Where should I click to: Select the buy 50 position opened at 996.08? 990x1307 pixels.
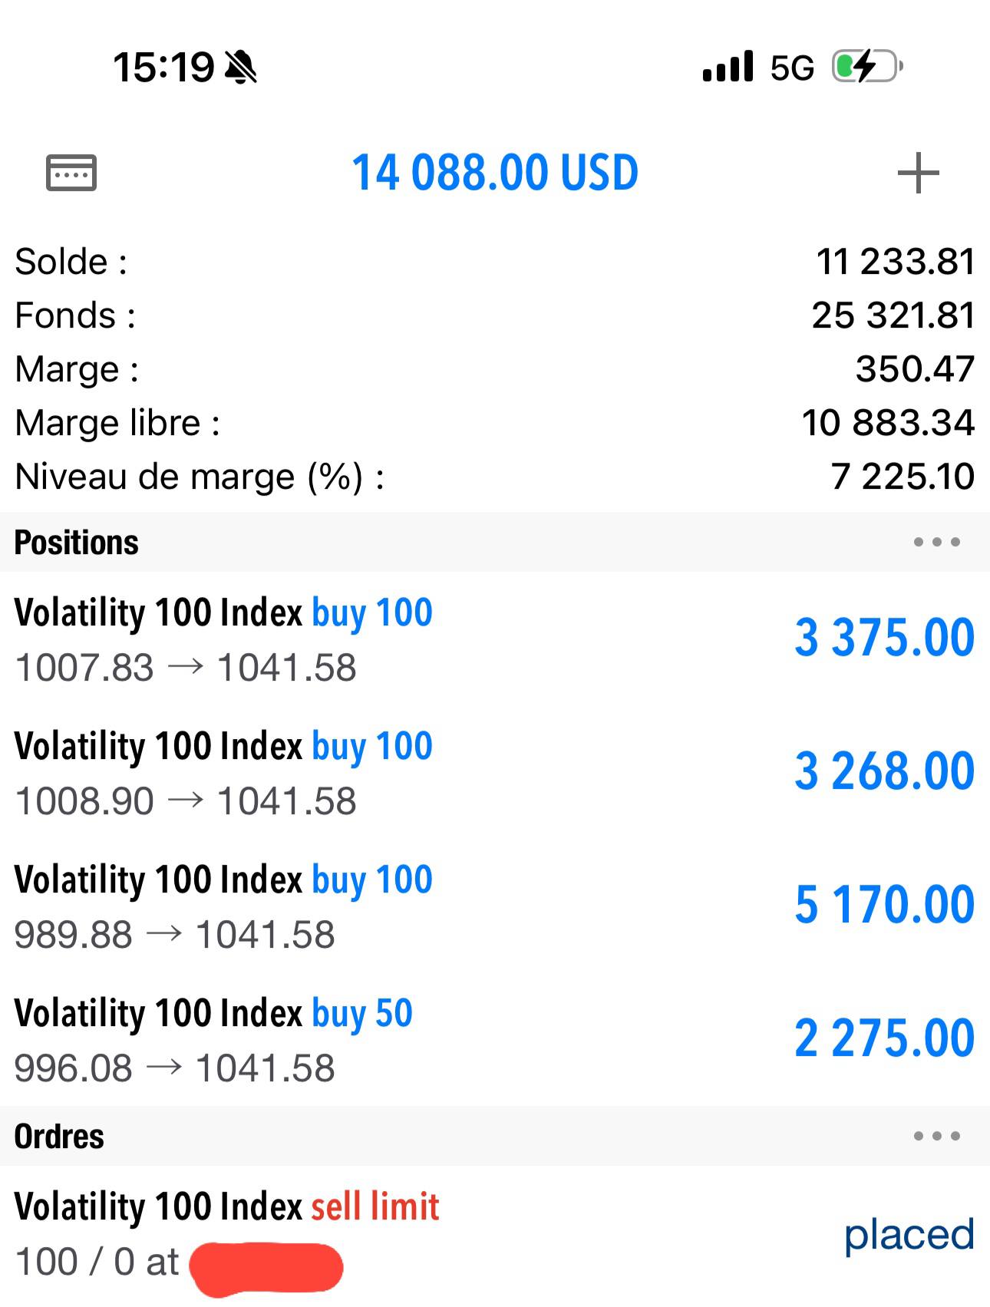pos(495,1039)
